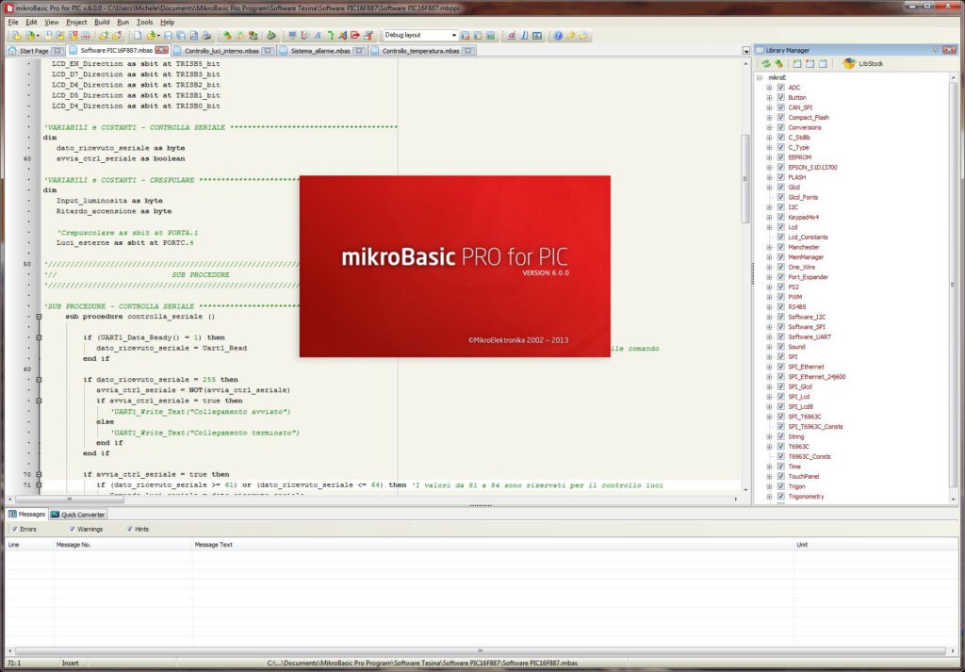Click the Save file icon in toolbar
965x672 pixels.
coord(169,36)
